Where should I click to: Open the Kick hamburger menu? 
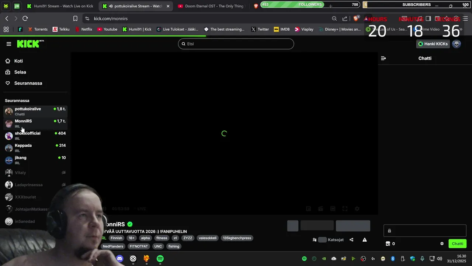click(9, 44)
